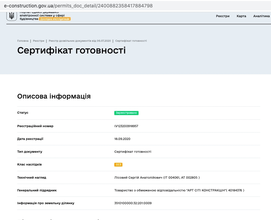Go to Головна breadcrumb link
The width and height of the screenshot is (271, 220).
[x=23, y=41]
